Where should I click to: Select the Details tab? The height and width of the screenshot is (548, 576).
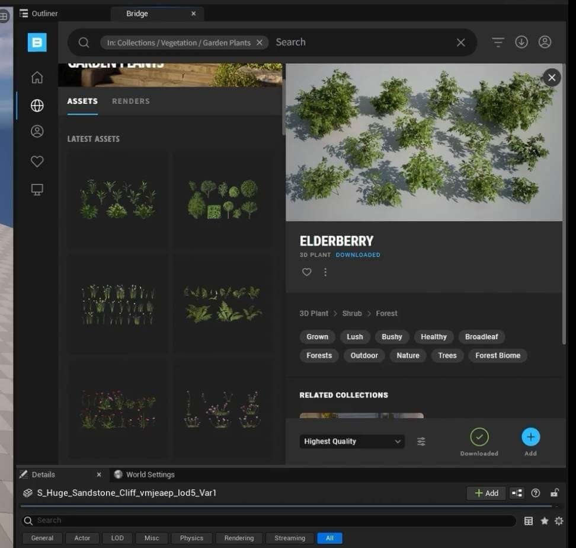pos(43,474)
